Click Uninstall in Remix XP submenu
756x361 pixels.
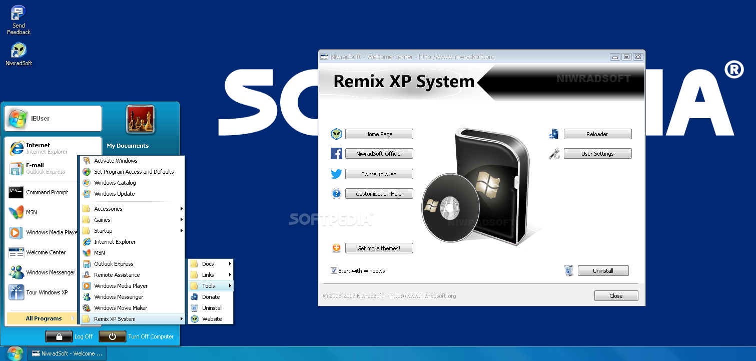tap(211, 308)
